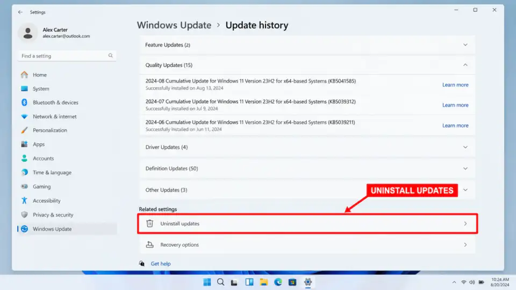This screenshot has width=516, height=290.
Task: Open Task View on the taskbar
Action: tap(234, 282)
